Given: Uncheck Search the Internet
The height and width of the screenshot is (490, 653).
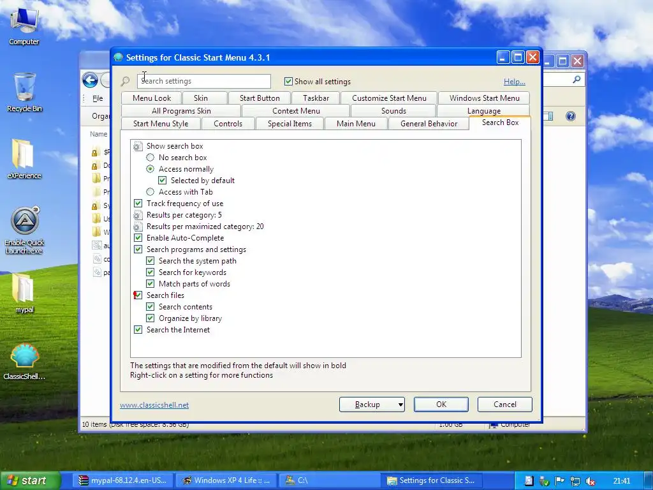Looking at the screenshot, I should [x=138, y=330].
